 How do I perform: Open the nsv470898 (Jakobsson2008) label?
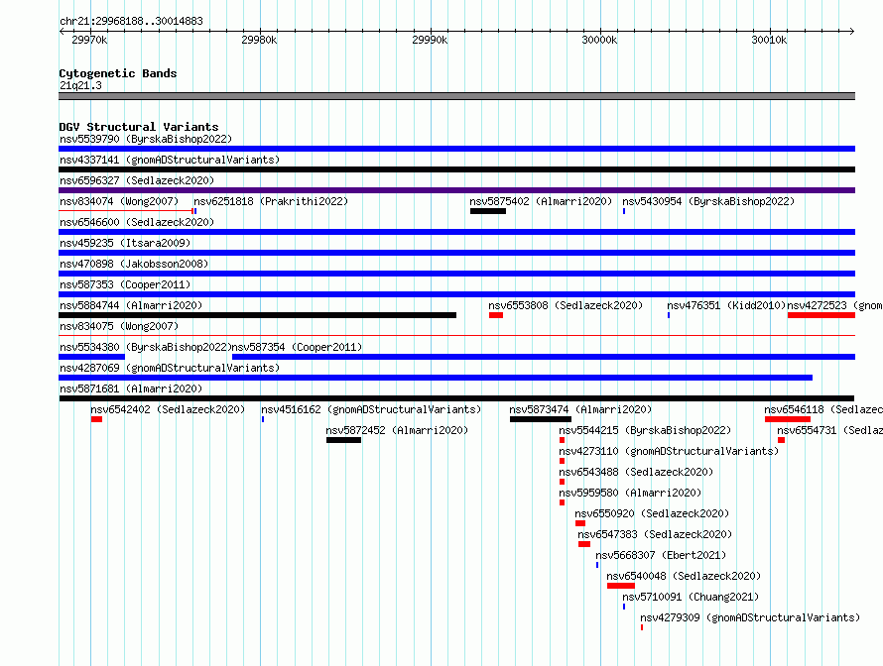click(x=134, y=264)
